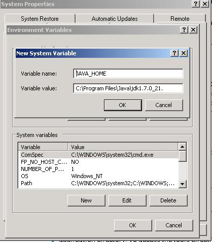Click help icon in System Properties title bar
This screenshot has width=212, height=242.
(x=196, y=4)
